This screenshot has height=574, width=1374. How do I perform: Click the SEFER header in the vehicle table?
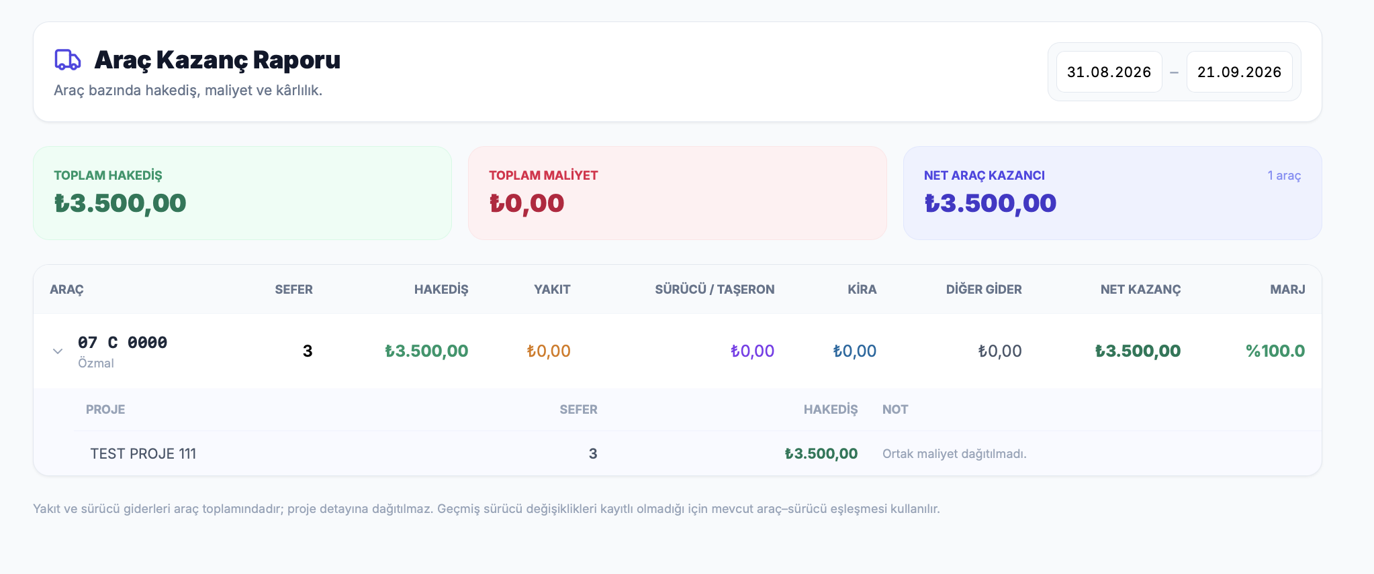pos(293,290)
